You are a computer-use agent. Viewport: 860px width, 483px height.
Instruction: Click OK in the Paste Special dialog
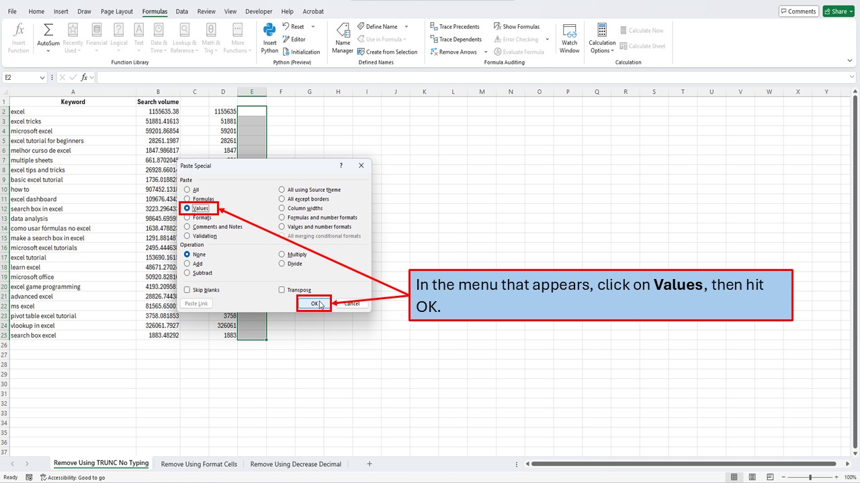(x=313, y=303)
